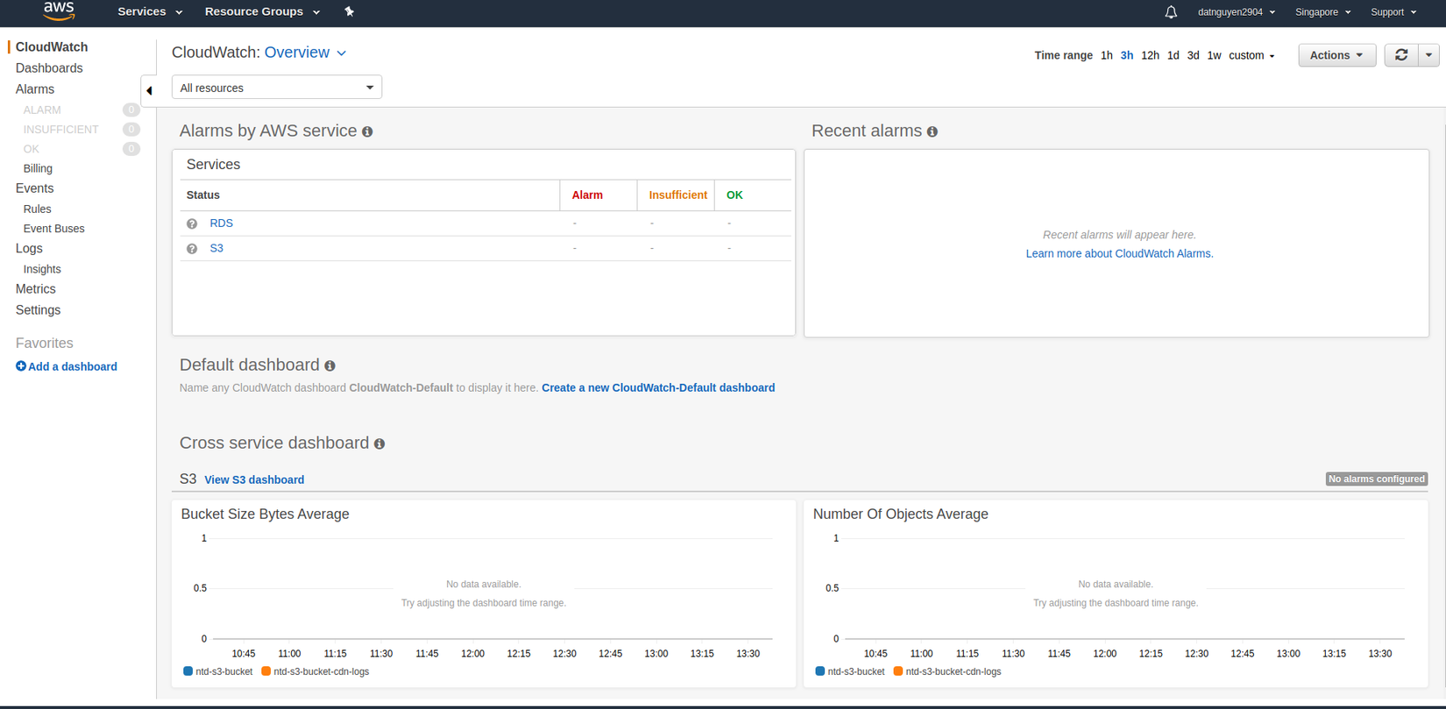Click Add a dashboard under Favorites
Image resolution: width=1446 pixels, height=709 pixels.
[67, 367]
